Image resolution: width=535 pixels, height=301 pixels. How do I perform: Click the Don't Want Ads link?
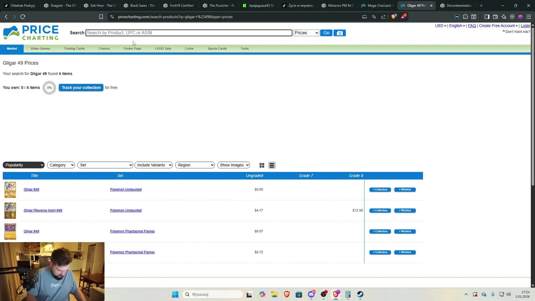(x=516, y=32)
